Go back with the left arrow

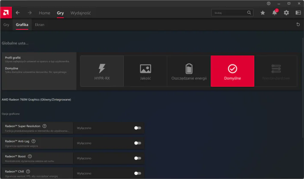[x=18, y=13]
